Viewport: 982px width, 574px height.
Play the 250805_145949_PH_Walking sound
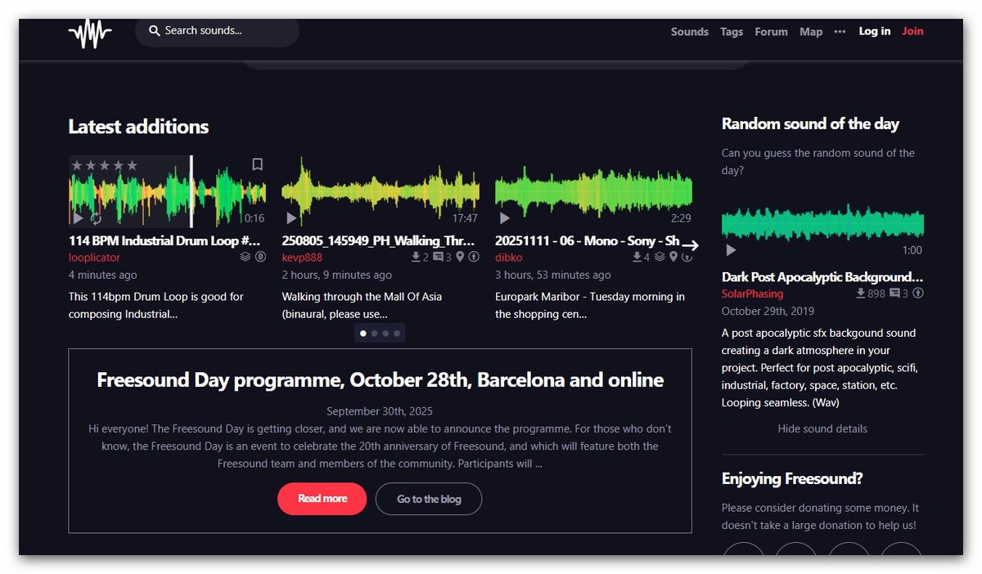[291, 218]
